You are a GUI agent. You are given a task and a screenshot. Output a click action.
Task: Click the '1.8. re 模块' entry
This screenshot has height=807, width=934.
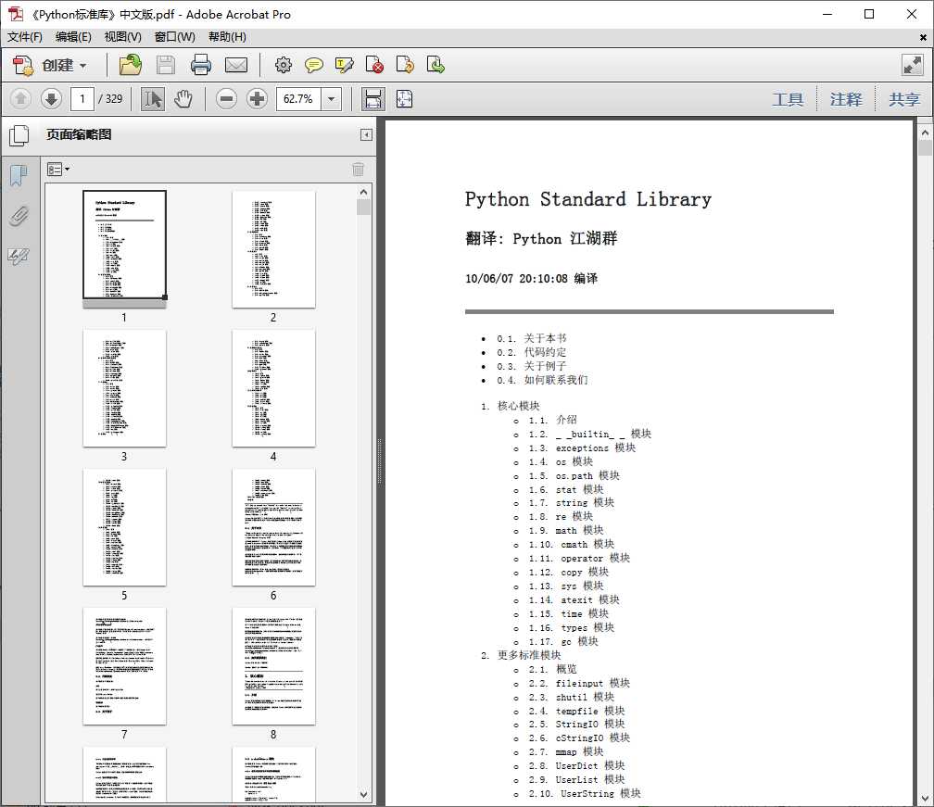pyautogui.click(x=561, y=516)
